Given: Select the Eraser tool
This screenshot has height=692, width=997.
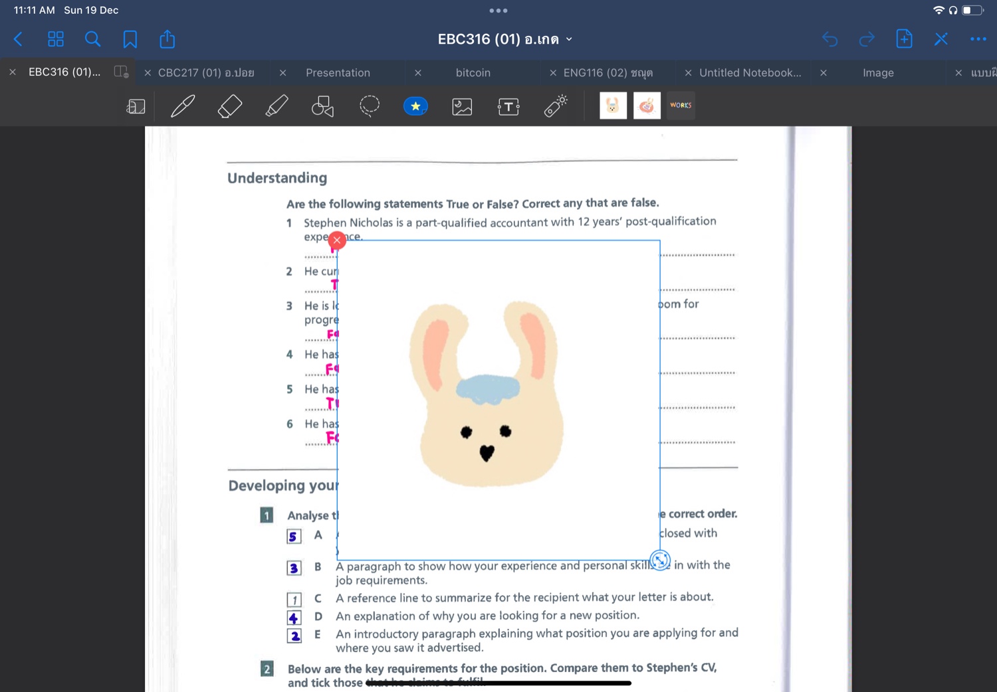Looking at the screenshot, I should click(x=230, y=106).
